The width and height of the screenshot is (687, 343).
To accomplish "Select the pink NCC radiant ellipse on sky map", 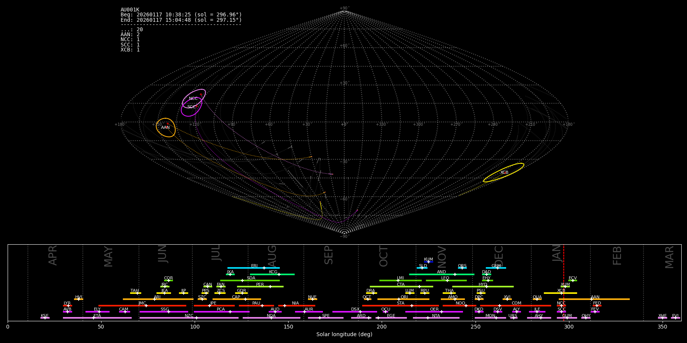I will 194,99.
